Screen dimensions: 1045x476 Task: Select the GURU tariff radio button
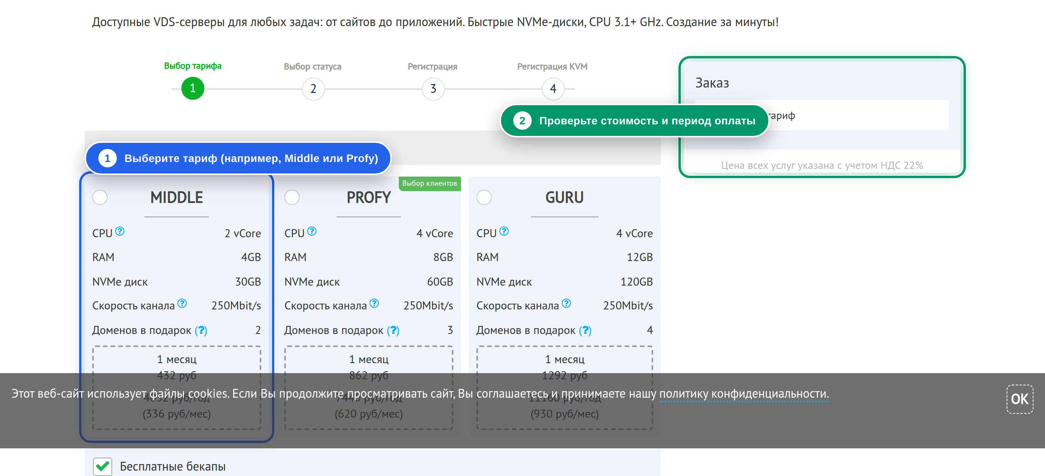484,197
